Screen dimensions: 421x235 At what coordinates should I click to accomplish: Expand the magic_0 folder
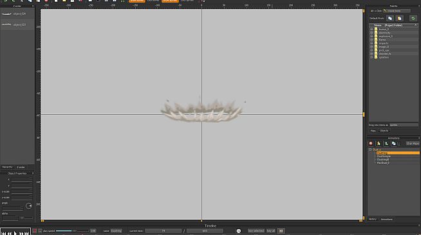[x=371, y=47]
